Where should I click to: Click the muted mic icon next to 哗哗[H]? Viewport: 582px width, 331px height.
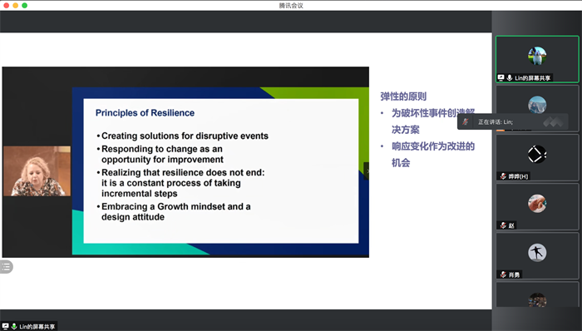pos(503,175)
